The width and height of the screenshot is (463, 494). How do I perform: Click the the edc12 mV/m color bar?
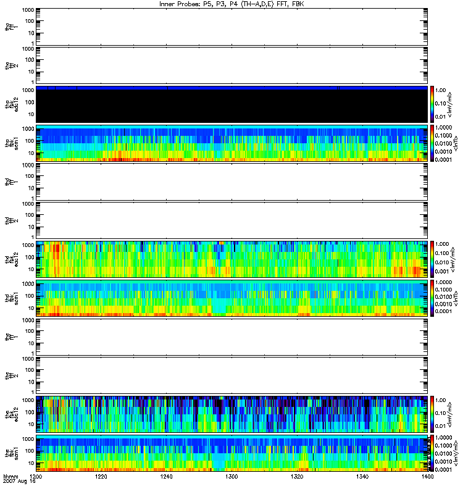[432, 414]
